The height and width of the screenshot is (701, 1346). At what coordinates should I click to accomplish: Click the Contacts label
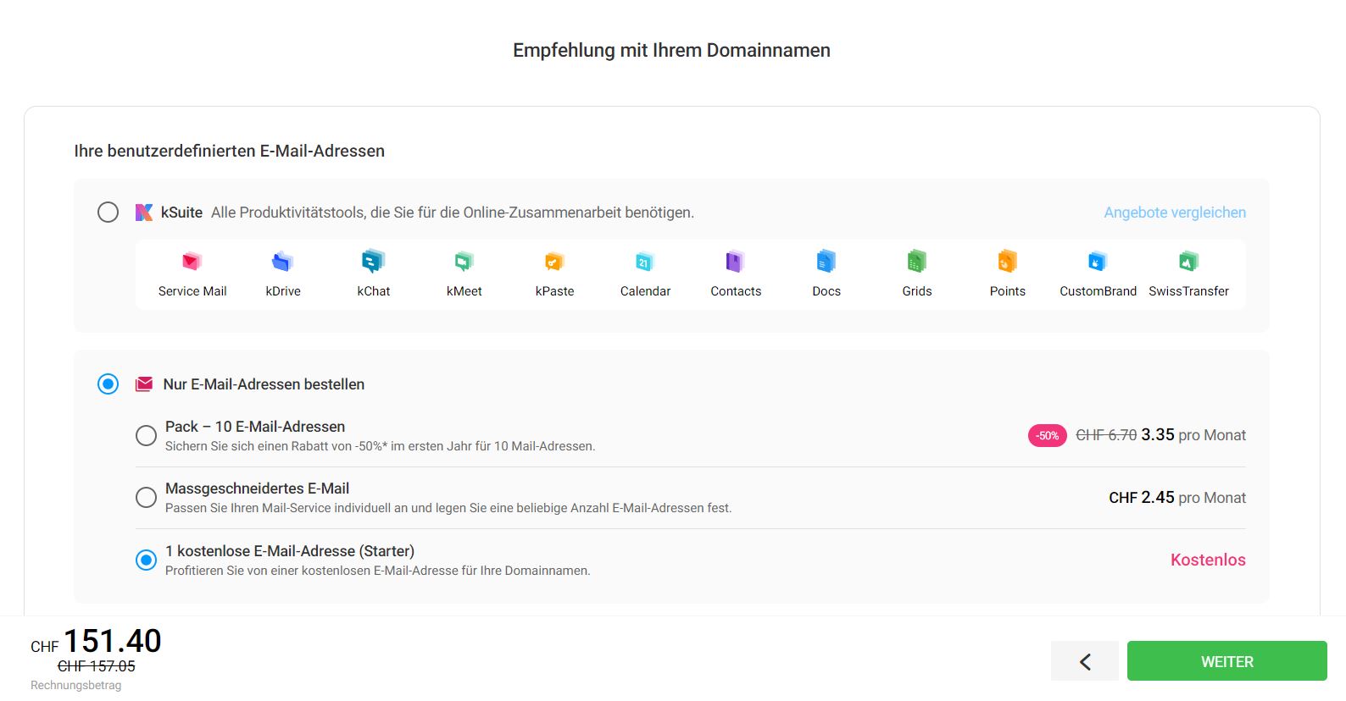coord(736,291)
